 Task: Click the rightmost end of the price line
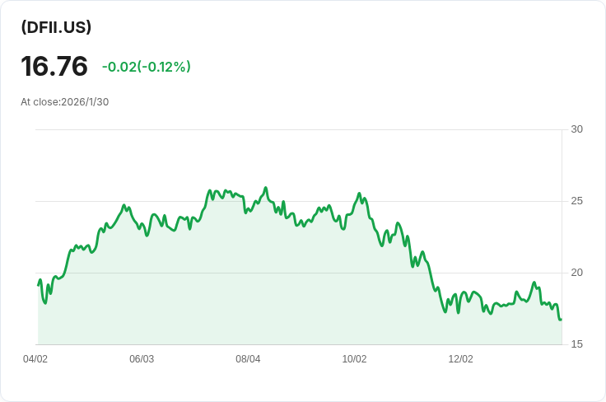click(561, 320)
